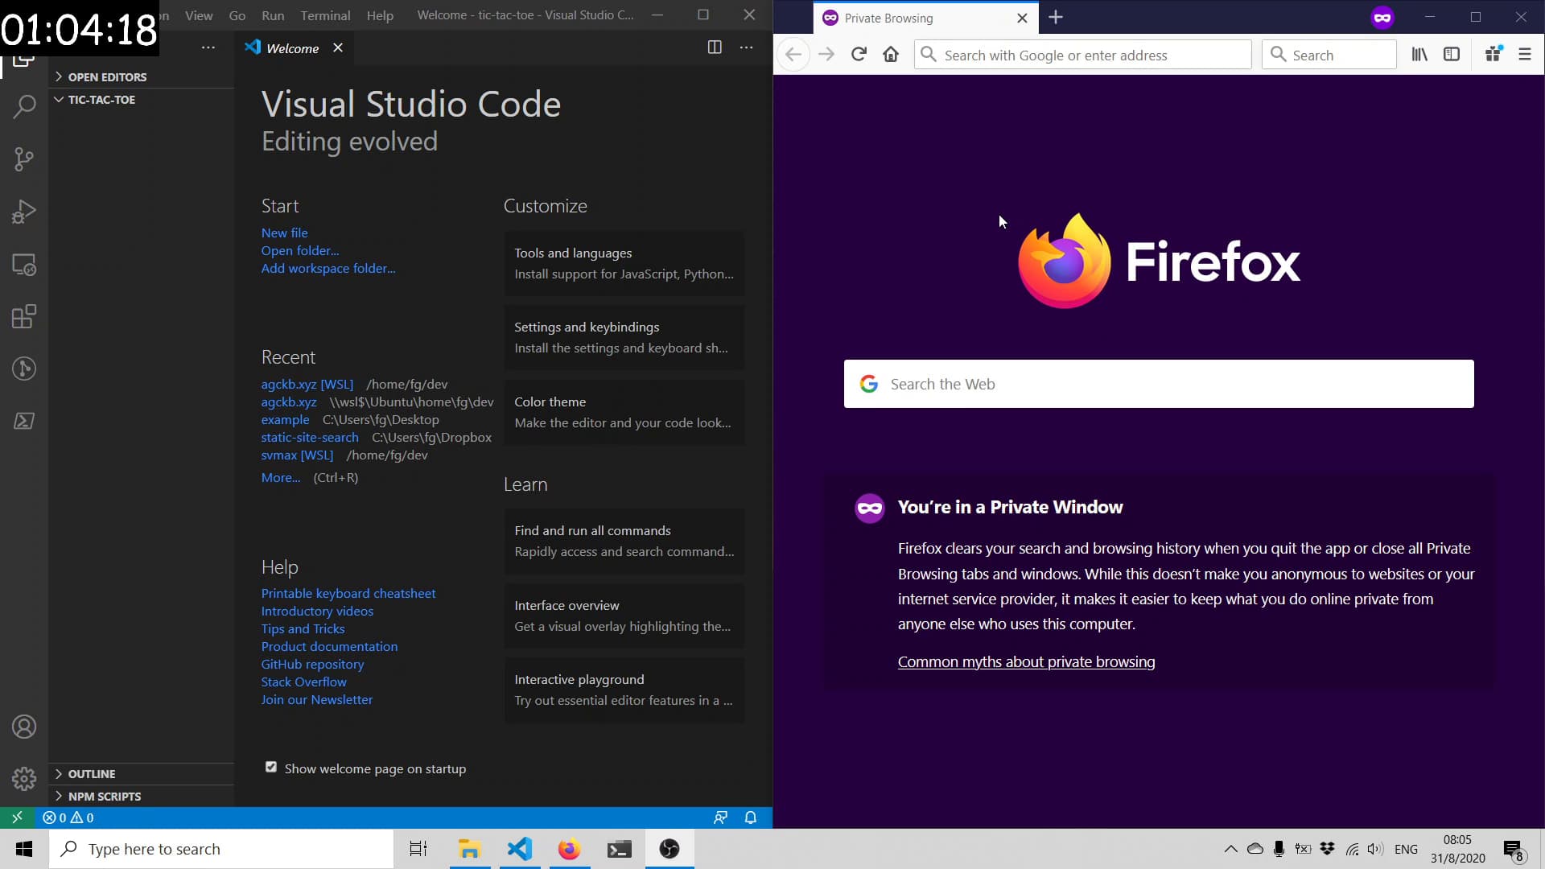Open Extensions view in VS Code
Viewport: 1545px width, 869px height.
point(24,316)
